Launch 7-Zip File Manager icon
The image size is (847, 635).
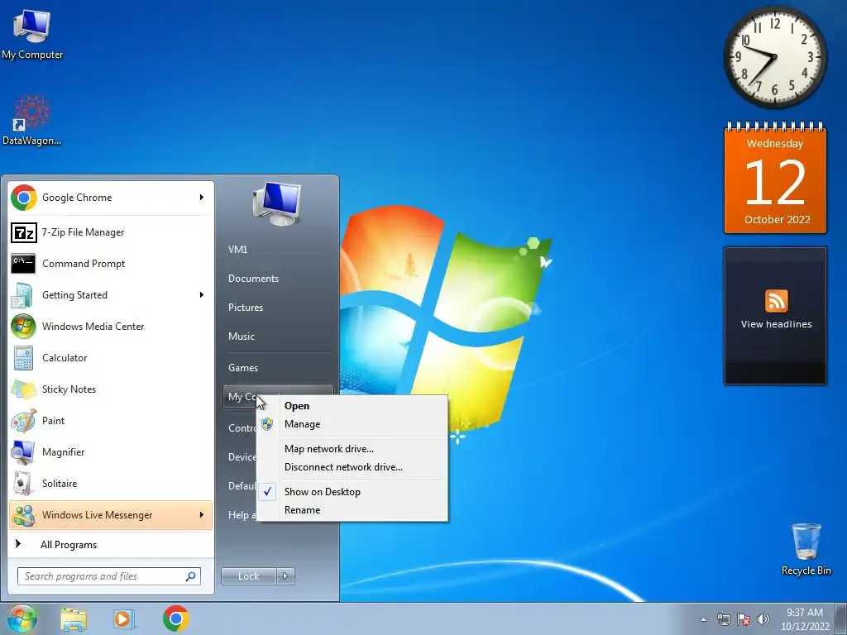coord(24,232)
